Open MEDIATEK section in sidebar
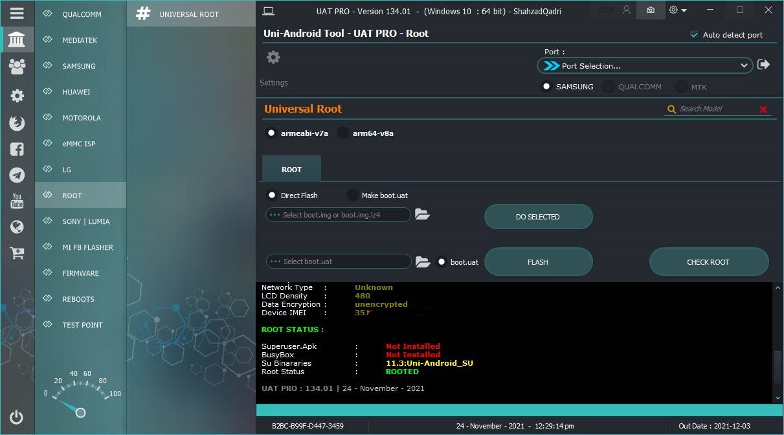This screenshot has width=784, height=435. tap(81, 40)
